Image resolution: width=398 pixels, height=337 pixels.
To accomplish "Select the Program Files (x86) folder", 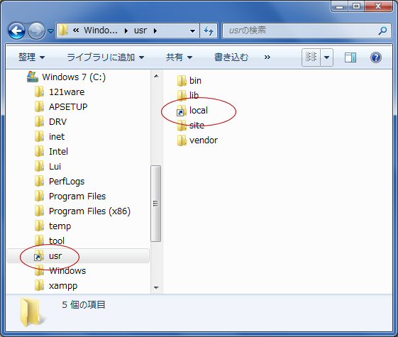I will pos(89,211).
